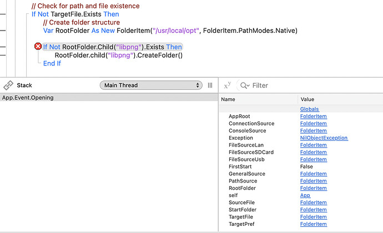Select the Exception variable name
This screenshot has width=383, height=233.
click(241, 138)
